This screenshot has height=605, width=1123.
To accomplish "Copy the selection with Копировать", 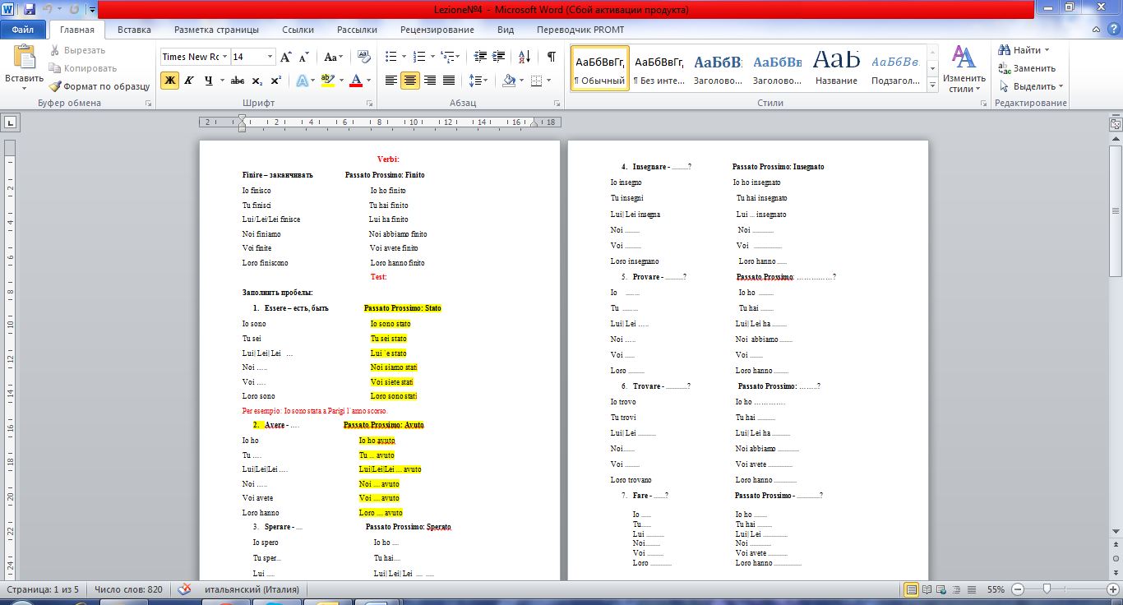I will pyautogui.click(x=82, y=68).
